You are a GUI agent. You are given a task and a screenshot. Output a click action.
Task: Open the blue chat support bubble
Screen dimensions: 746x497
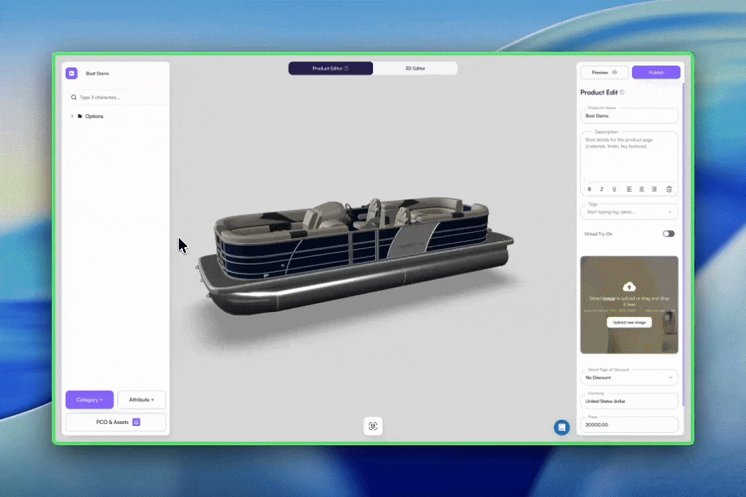(562, 427)
